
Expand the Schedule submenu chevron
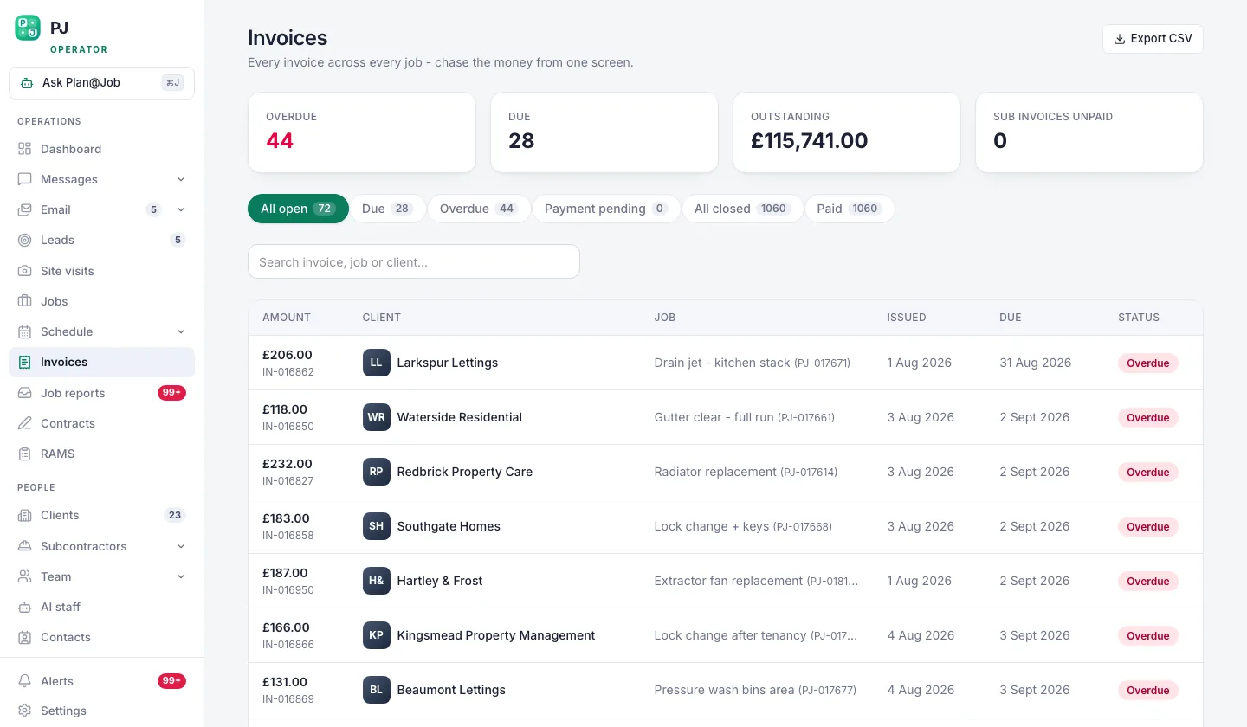pos(181,331)
